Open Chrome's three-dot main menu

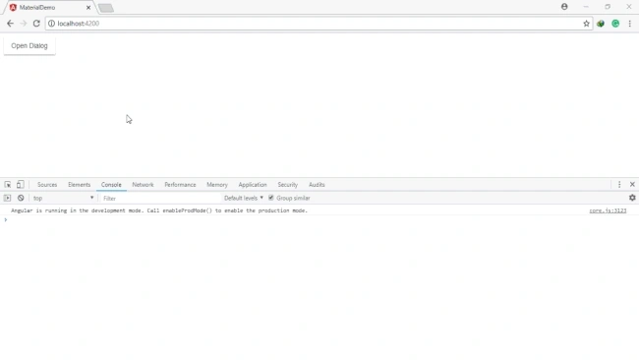click(x=629, y=24)
